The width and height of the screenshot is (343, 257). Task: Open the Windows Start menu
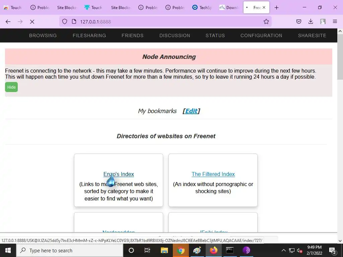8,250
